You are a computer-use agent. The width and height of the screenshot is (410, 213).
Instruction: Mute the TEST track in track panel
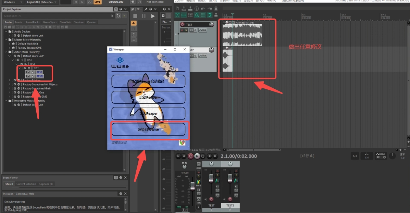tap(182, 30)
